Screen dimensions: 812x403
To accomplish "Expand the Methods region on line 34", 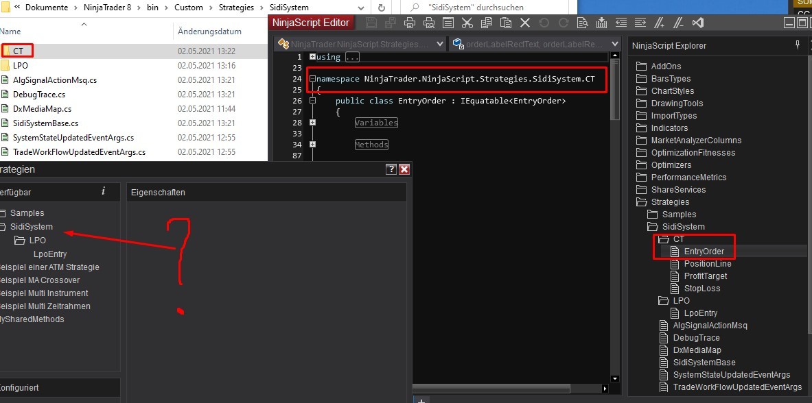I will pos(312,145).
